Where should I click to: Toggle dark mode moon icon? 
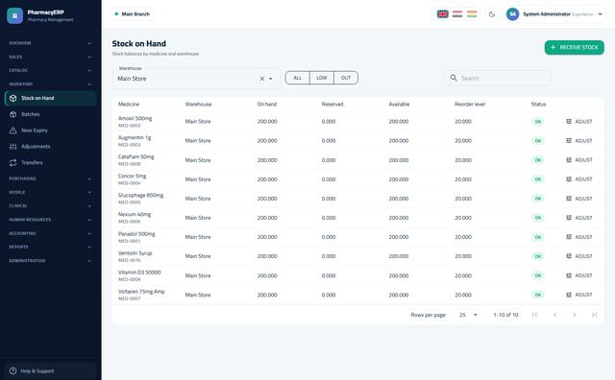pyautogui.click(x=492, y=14)
